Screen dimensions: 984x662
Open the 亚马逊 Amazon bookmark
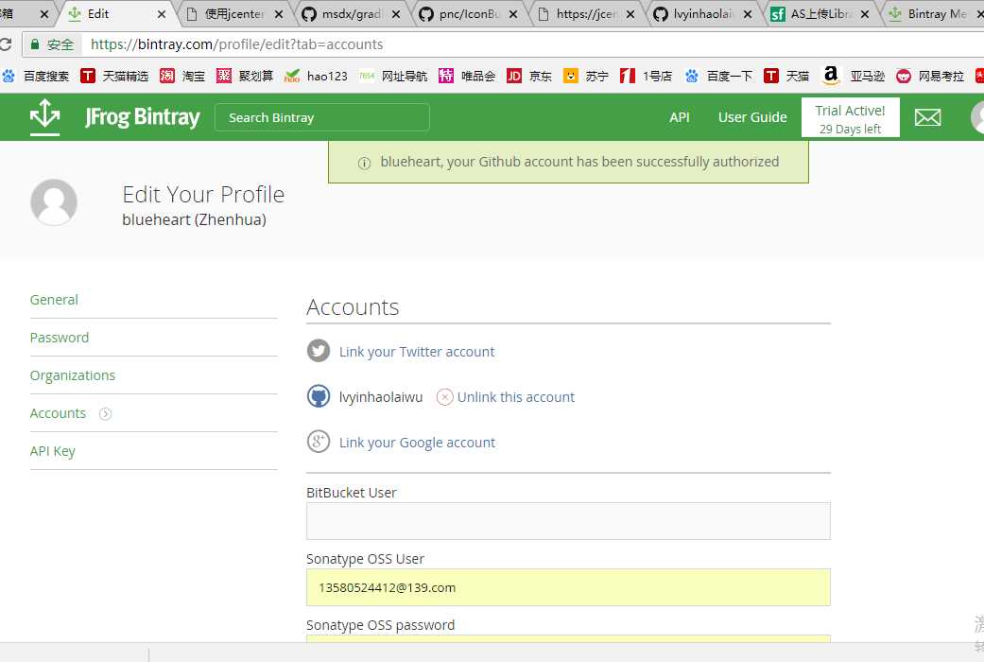[854, 76]
